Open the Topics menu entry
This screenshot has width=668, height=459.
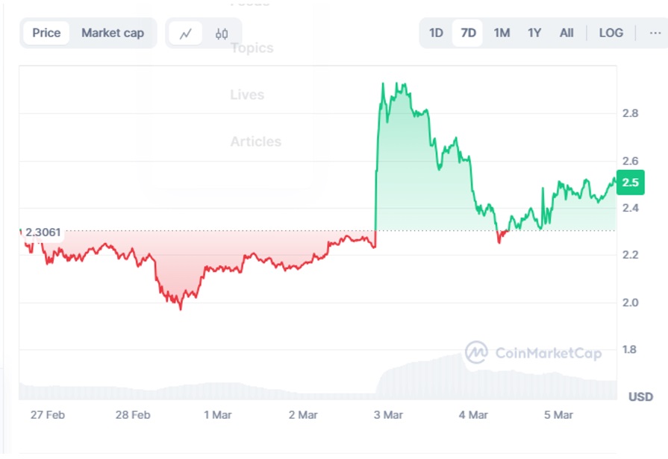252,48
